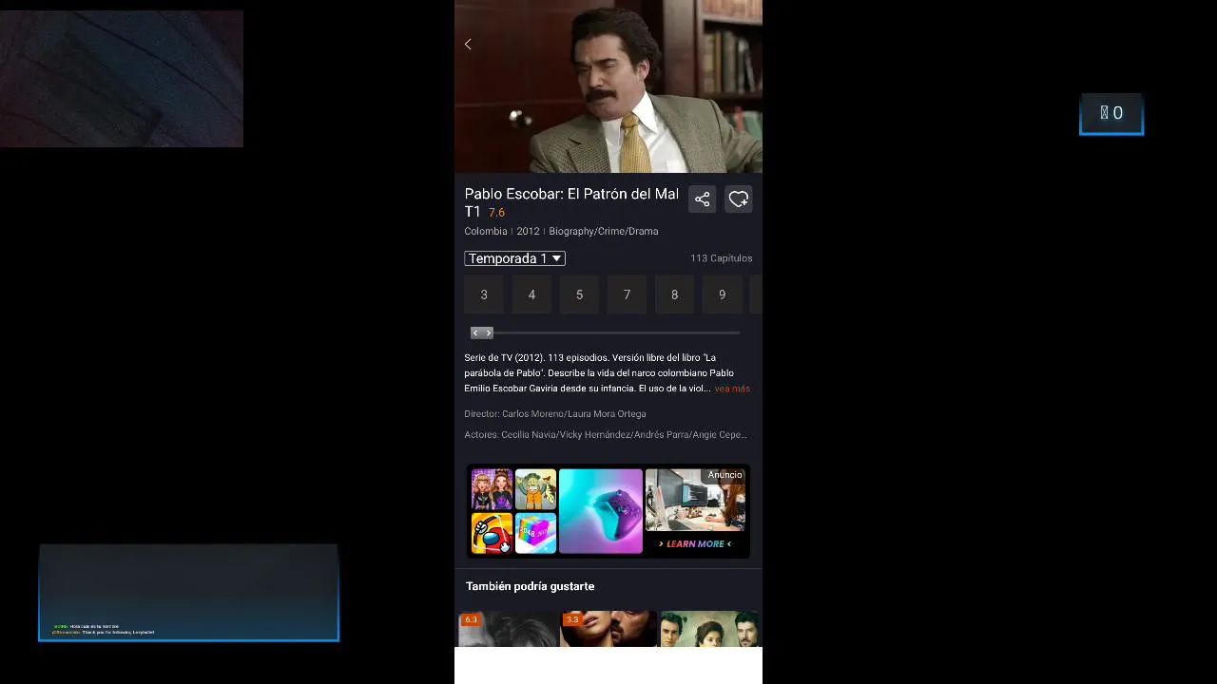Add series to favorites with heart icon
Viewport: 1217px width, 684px height.
pos(739,199)
